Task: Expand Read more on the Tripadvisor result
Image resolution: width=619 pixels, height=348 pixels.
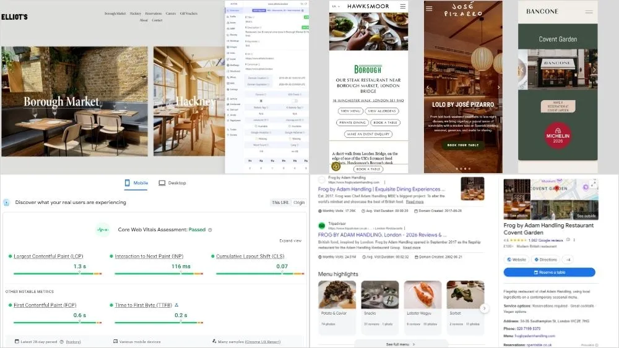Action: [x=412, y=247]
